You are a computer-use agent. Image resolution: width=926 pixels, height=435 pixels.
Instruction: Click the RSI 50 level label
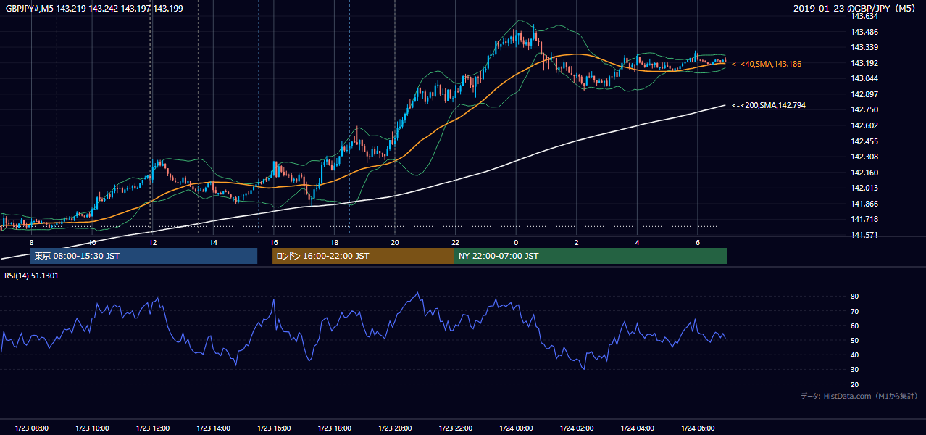(x=854, y=340)
